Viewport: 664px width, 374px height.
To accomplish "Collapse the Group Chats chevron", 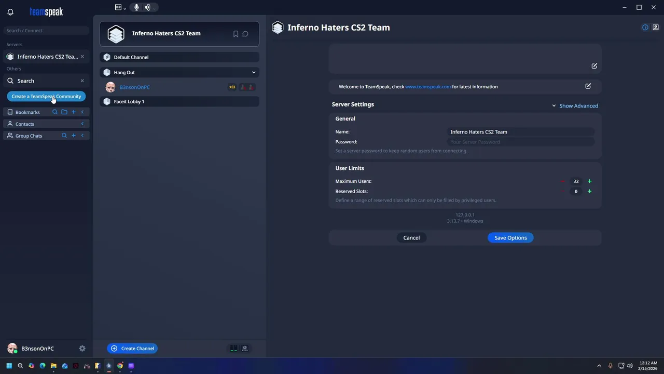I will coord(82,136).
